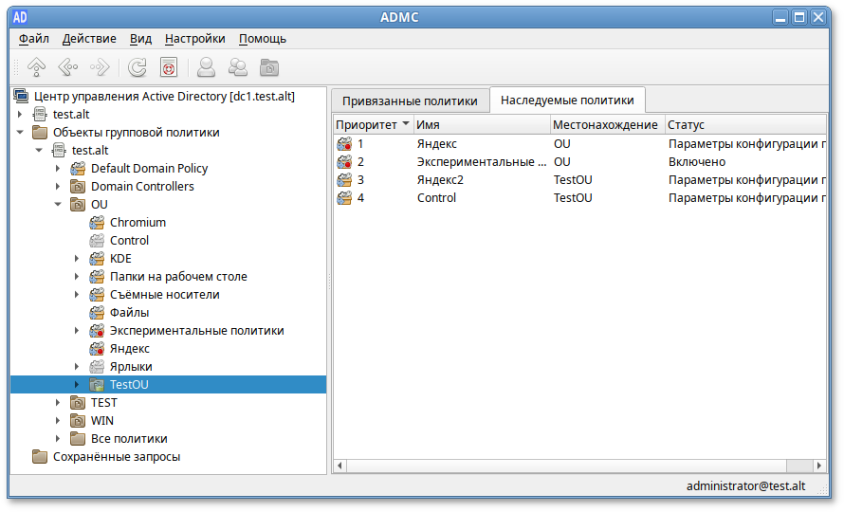Click the create group toolbar icon
The image size is (844, 512).
coord(238,67)
